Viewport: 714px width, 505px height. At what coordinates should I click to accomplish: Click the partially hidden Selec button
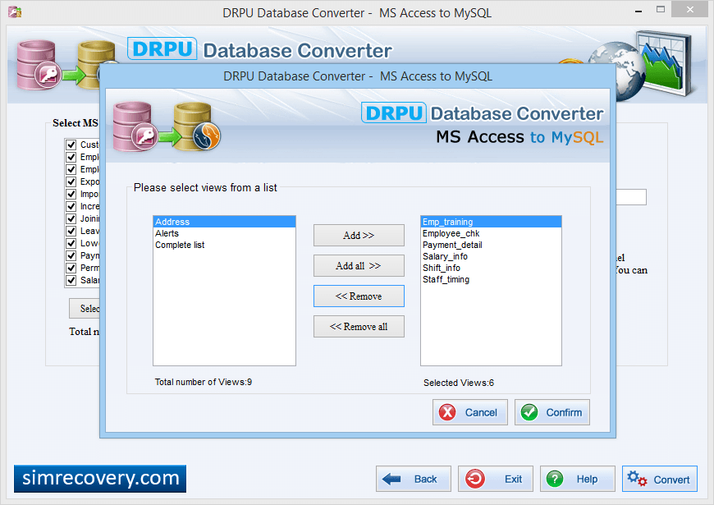(x=85, y=309)
